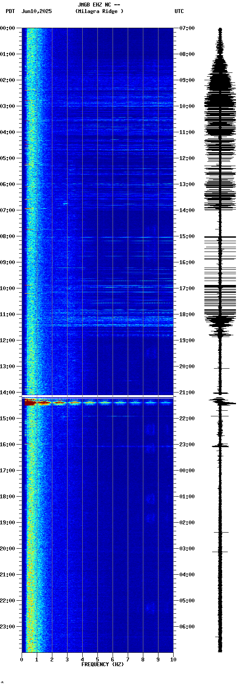Click the 00:00 PDT time label

[7, 28]
